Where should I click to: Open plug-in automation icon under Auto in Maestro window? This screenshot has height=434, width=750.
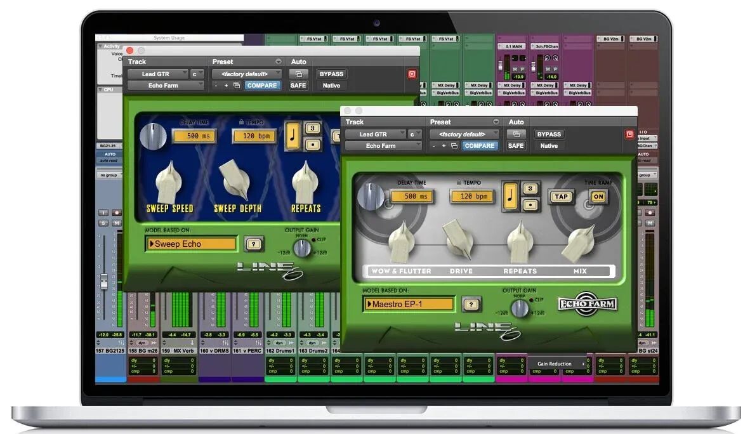coord(516,135)
